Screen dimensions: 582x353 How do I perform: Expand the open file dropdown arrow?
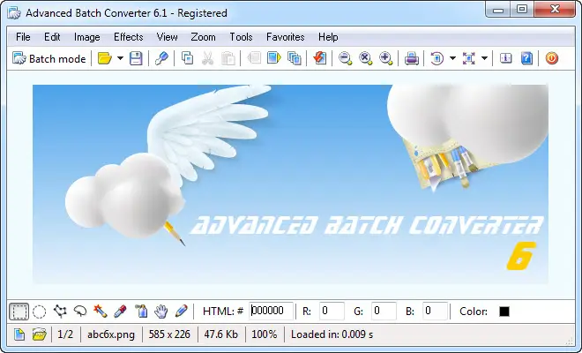(120, 58)
